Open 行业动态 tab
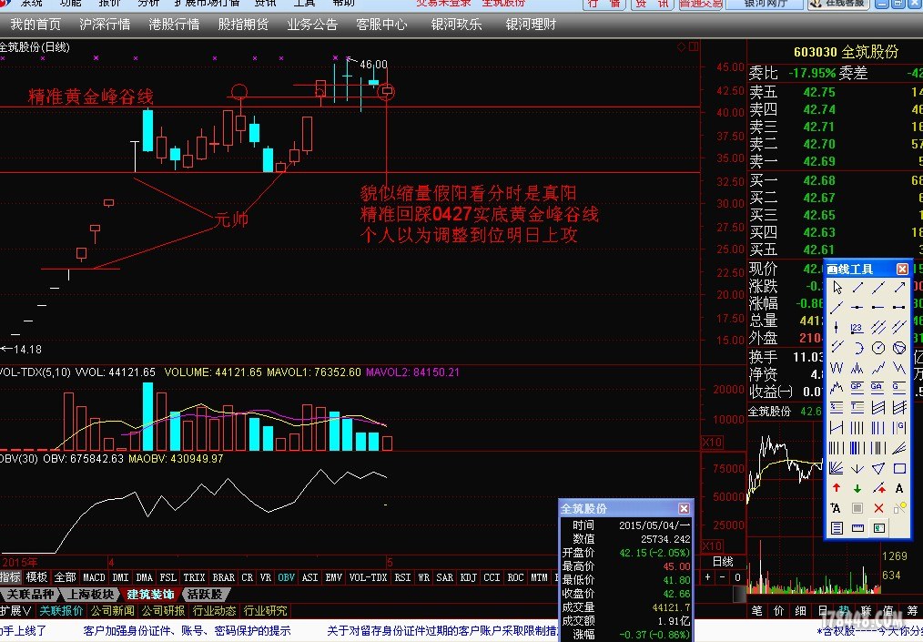This screenshot has height=642, width=923. point(214,611)
